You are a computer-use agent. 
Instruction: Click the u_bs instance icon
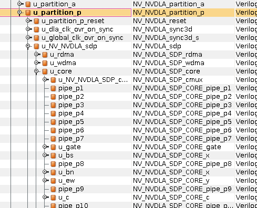click(x=53, y=155)
